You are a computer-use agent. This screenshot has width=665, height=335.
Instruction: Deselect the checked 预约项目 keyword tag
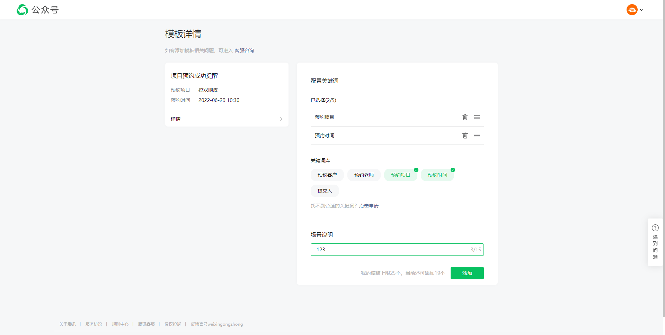400,175
